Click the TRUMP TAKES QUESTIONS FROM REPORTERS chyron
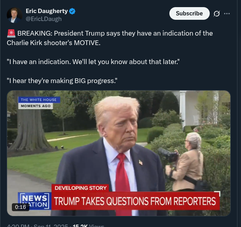Viewport: 241px width, 227px height. tap(135, 201)
